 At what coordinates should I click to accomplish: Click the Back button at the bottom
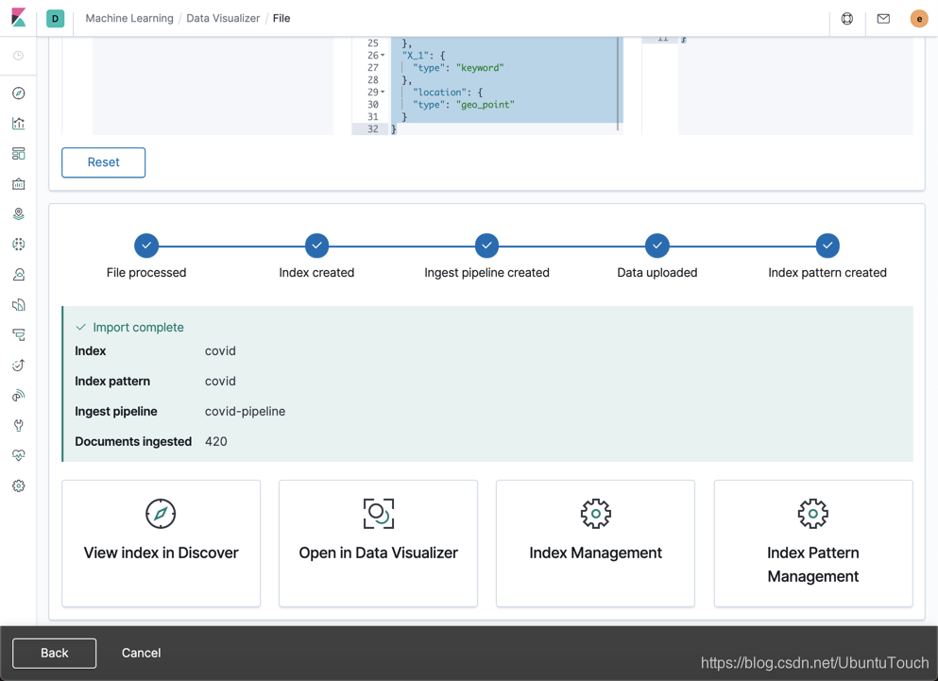pyautogui.click(x=54, y=653)
